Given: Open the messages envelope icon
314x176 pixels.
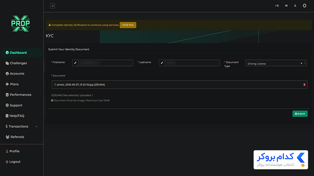Looking at the screenshot, I should point(287,5).
